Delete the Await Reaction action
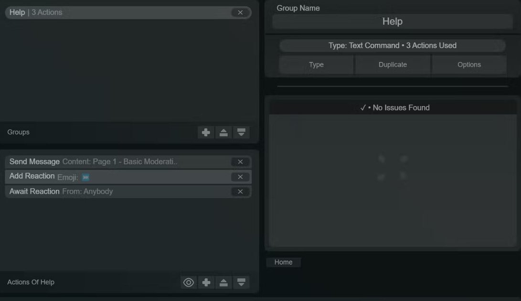Screen dimensions: 521x301 pos(240,191)
